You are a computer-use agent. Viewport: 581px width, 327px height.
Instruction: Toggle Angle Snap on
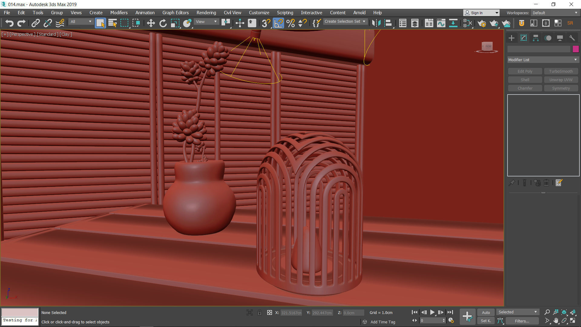point(278,23)
